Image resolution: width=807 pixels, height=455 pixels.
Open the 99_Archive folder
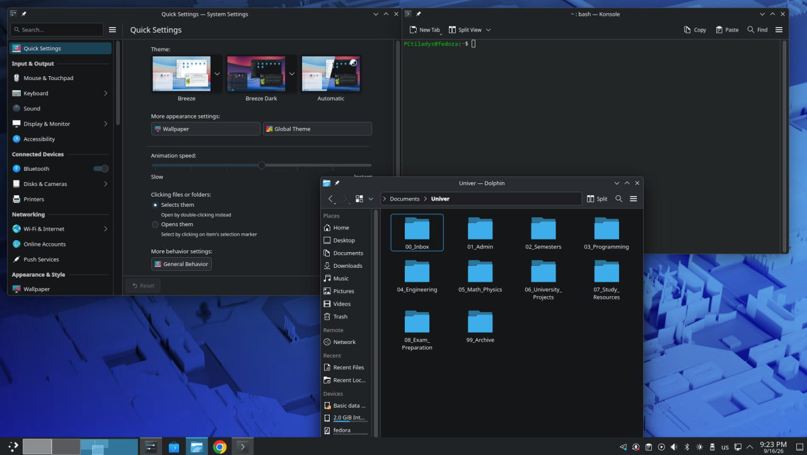[x=480, y=326]
